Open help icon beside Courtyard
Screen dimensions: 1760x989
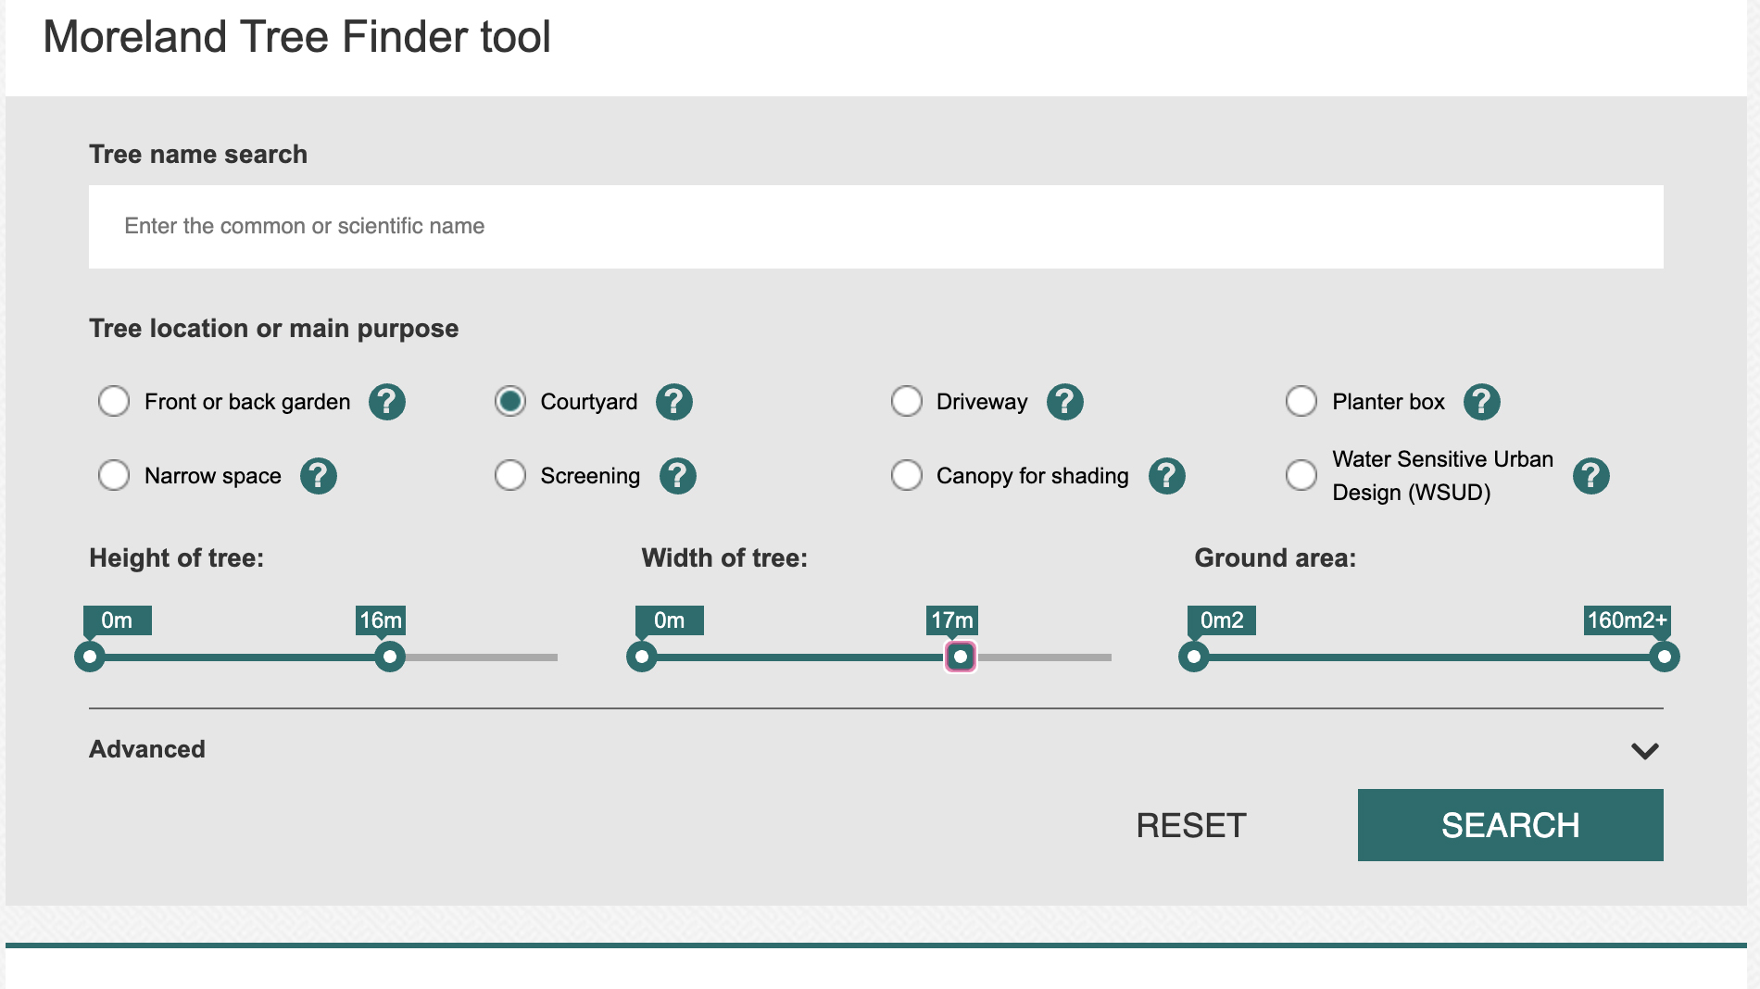click(674, 402)
